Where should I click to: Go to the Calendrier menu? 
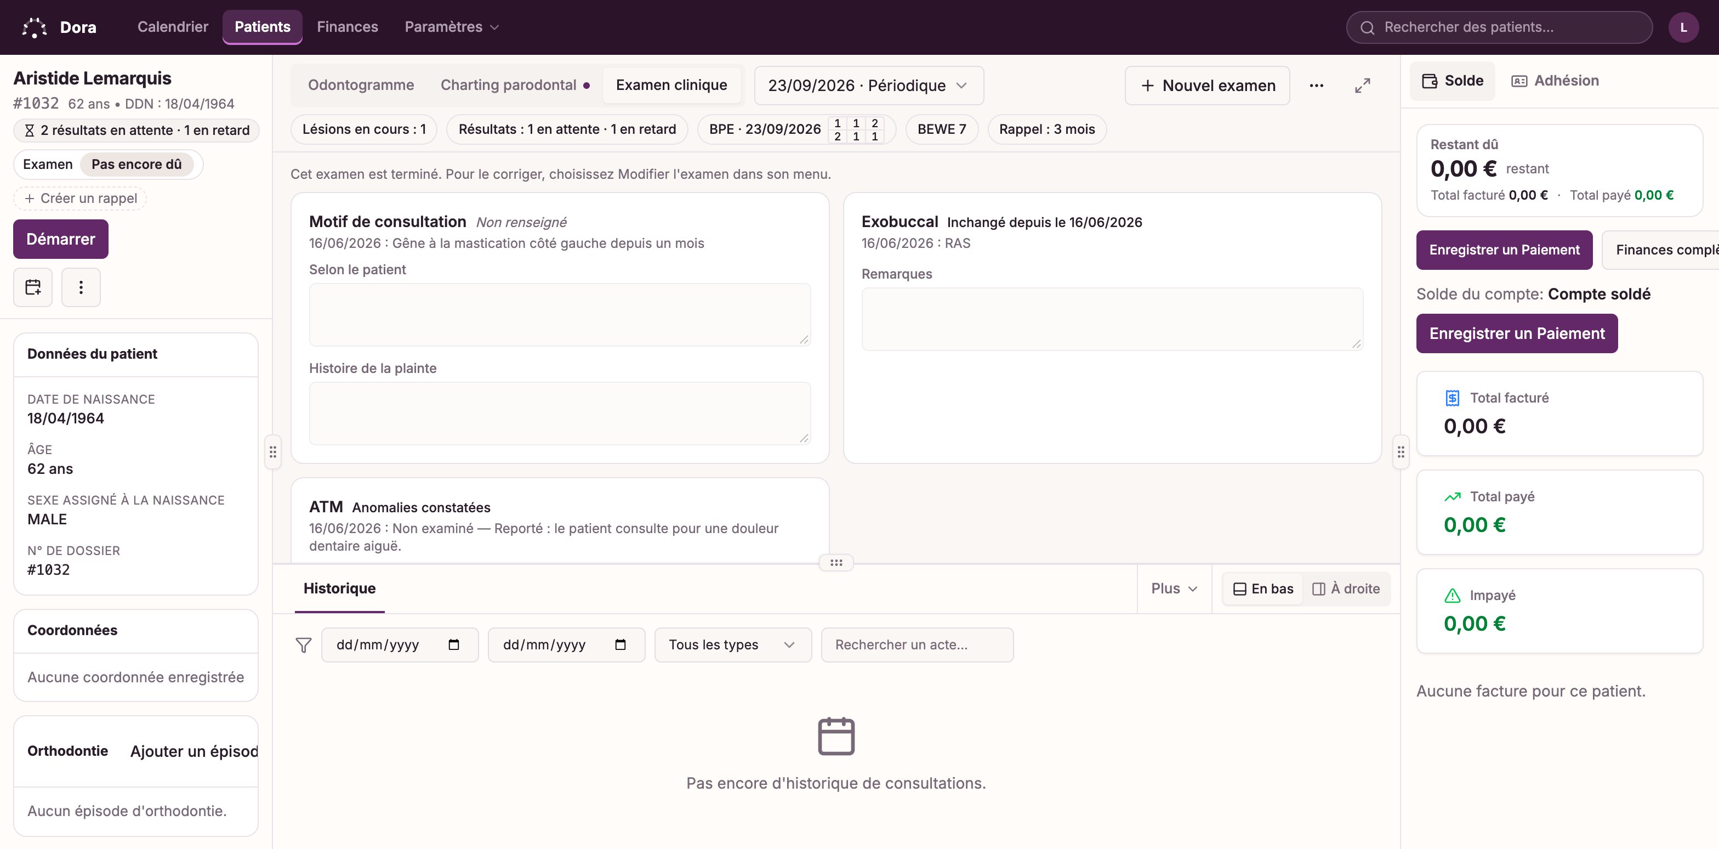[173, 27]
